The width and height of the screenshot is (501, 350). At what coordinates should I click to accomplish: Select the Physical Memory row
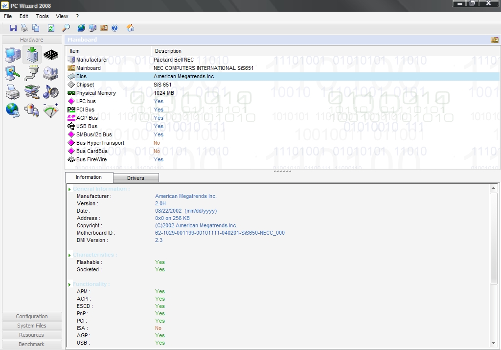pyautogui.click(x=283, y=93)
